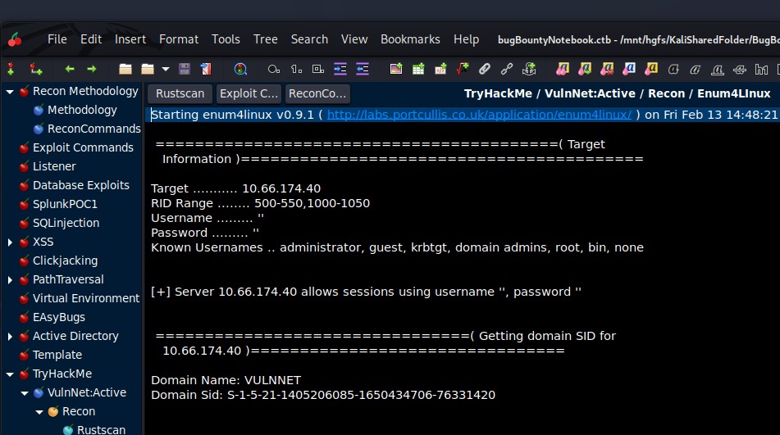Insert a codebox from the toolbar
Viewport: 780px width, 435px height.
pos(440,69)
